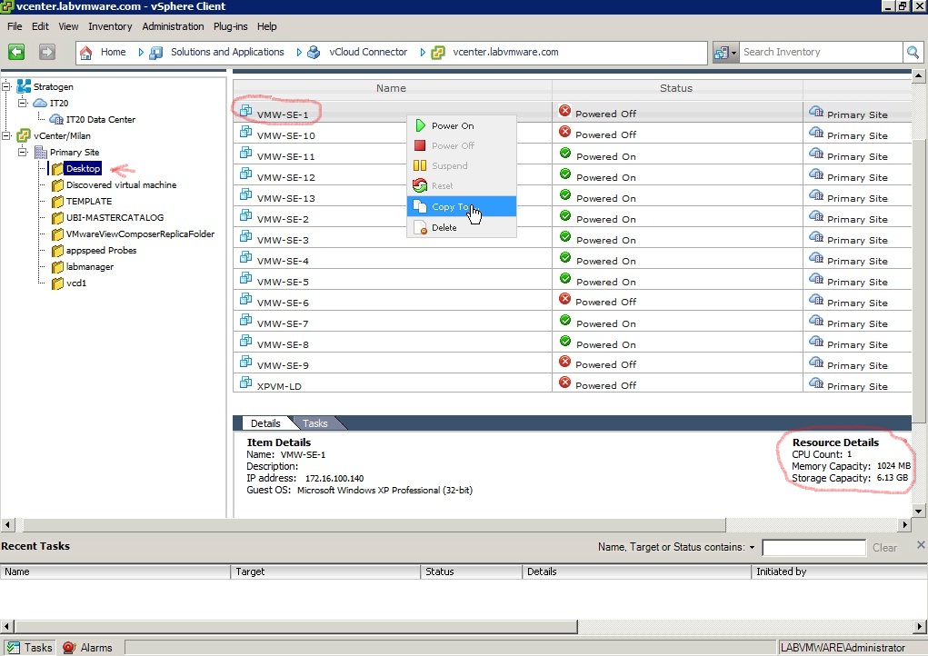Image resolution: width=928 pixels, height=656 pixels.
Task: Click the Home house icon in breadcrumb
Action: 85,53
